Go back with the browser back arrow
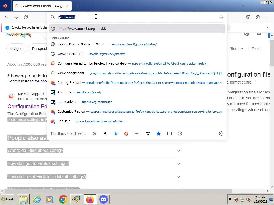Screen dimensions: 274x205 tap(6, 17)
